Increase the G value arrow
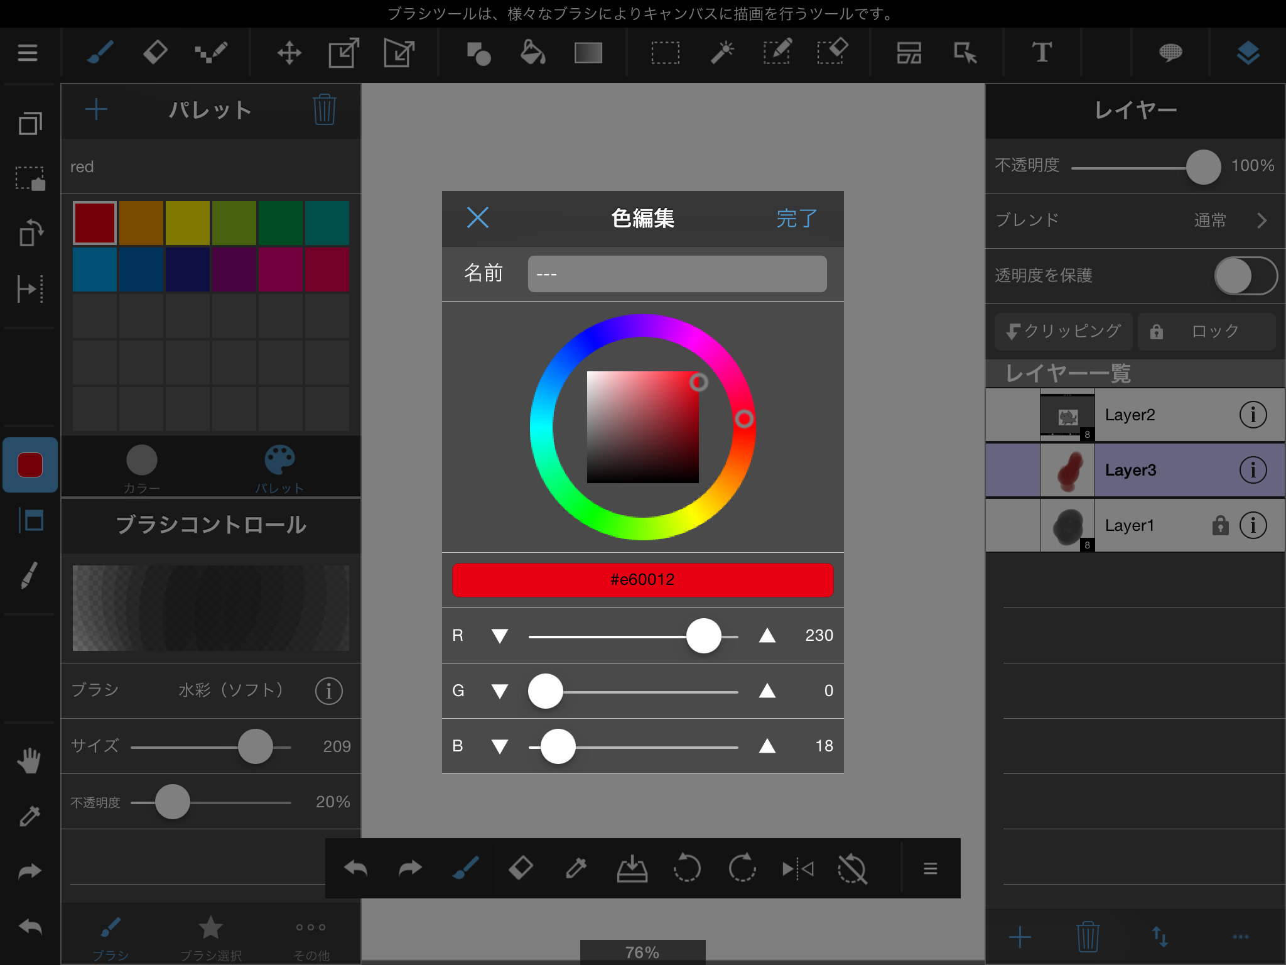The height and width of the screenshot is (965, 1286). 767,690
